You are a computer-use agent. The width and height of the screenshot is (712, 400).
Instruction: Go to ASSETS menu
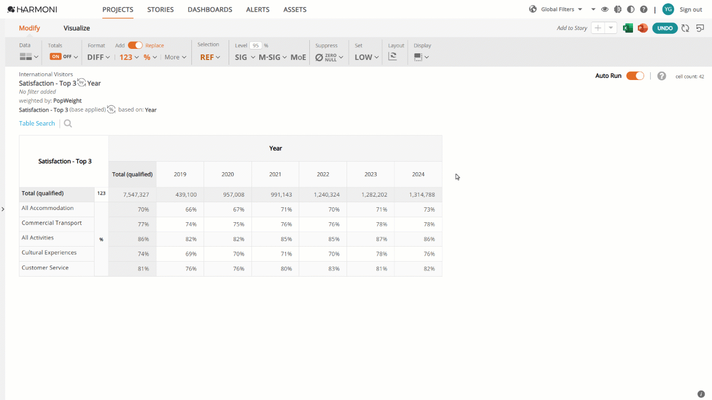295,9
